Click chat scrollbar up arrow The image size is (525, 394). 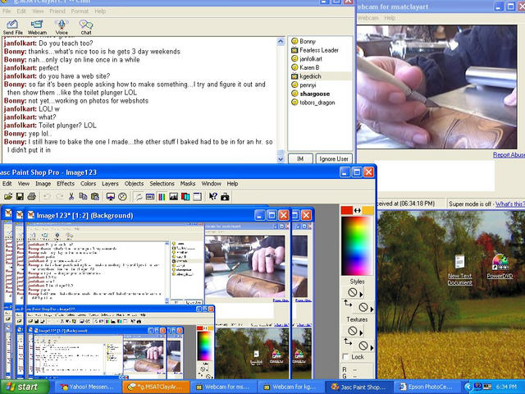281,41
